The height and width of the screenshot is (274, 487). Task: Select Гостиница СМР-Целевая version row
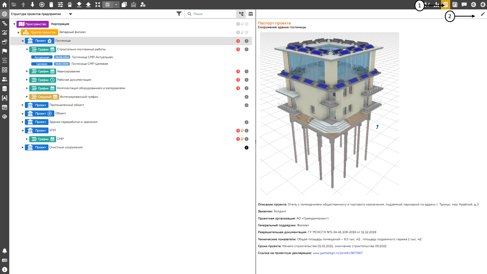[x=131, y=64]
